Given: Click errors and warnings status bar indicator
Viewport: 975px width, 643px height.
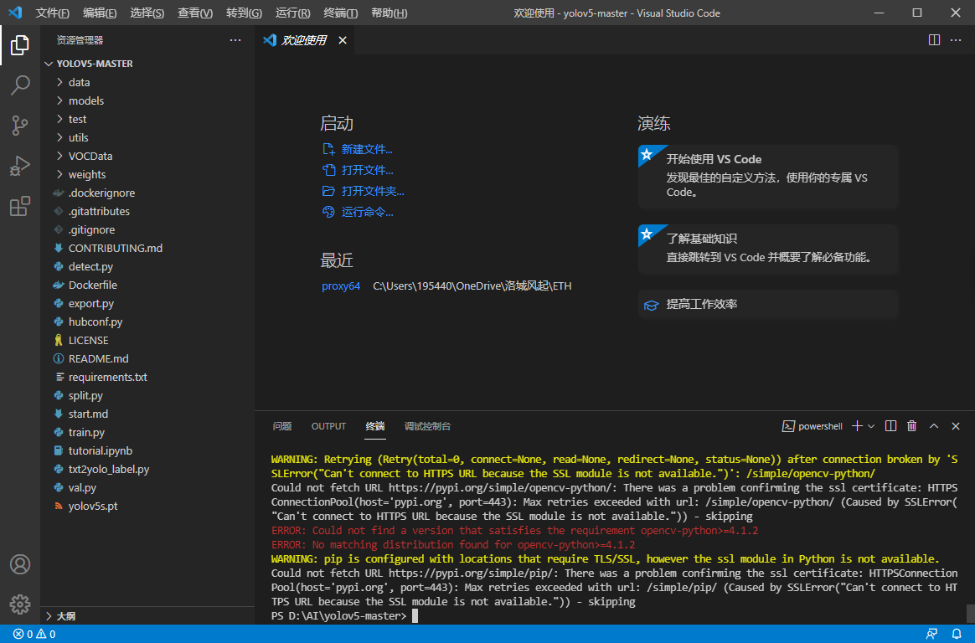Looking at the screenshot, I should 34,635.
